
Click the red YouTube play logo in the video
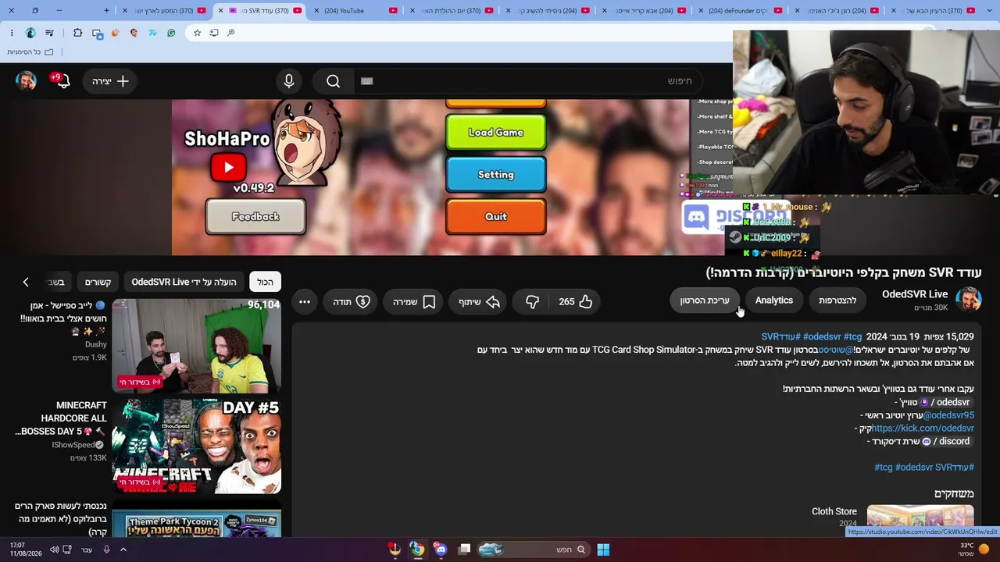click(228, 167)
